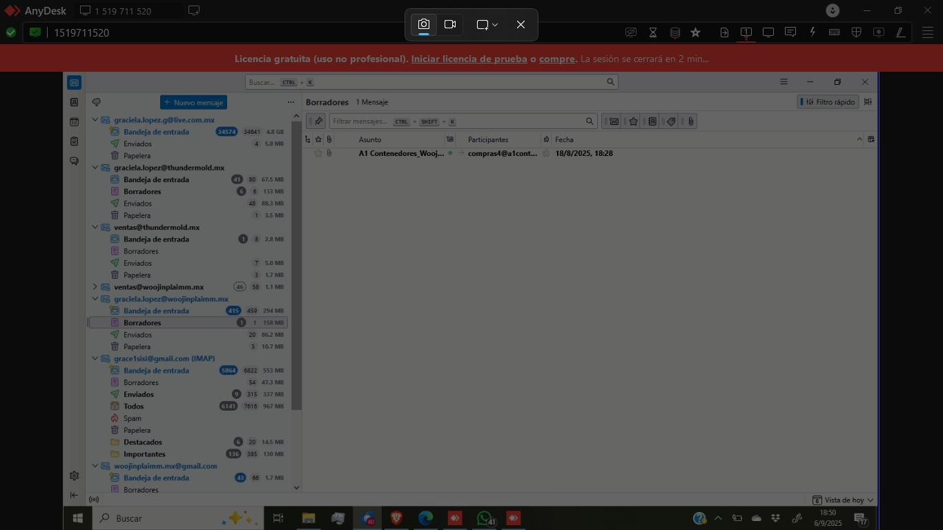Toggle the Filtro rápido button
This screenshot has width=943, height=530.
828,102
